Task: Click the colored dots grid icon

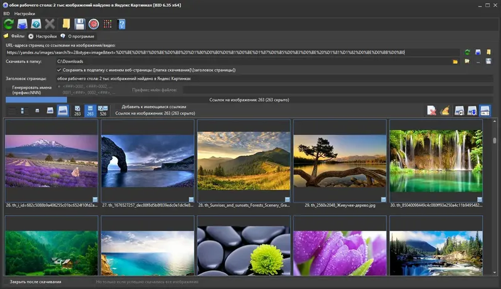Action: pos(108,24)
